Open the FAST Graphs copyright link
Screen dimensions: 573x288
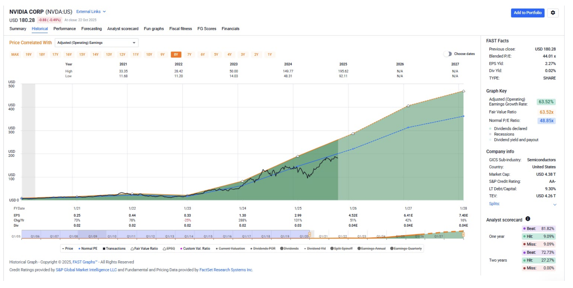point(85,262)
